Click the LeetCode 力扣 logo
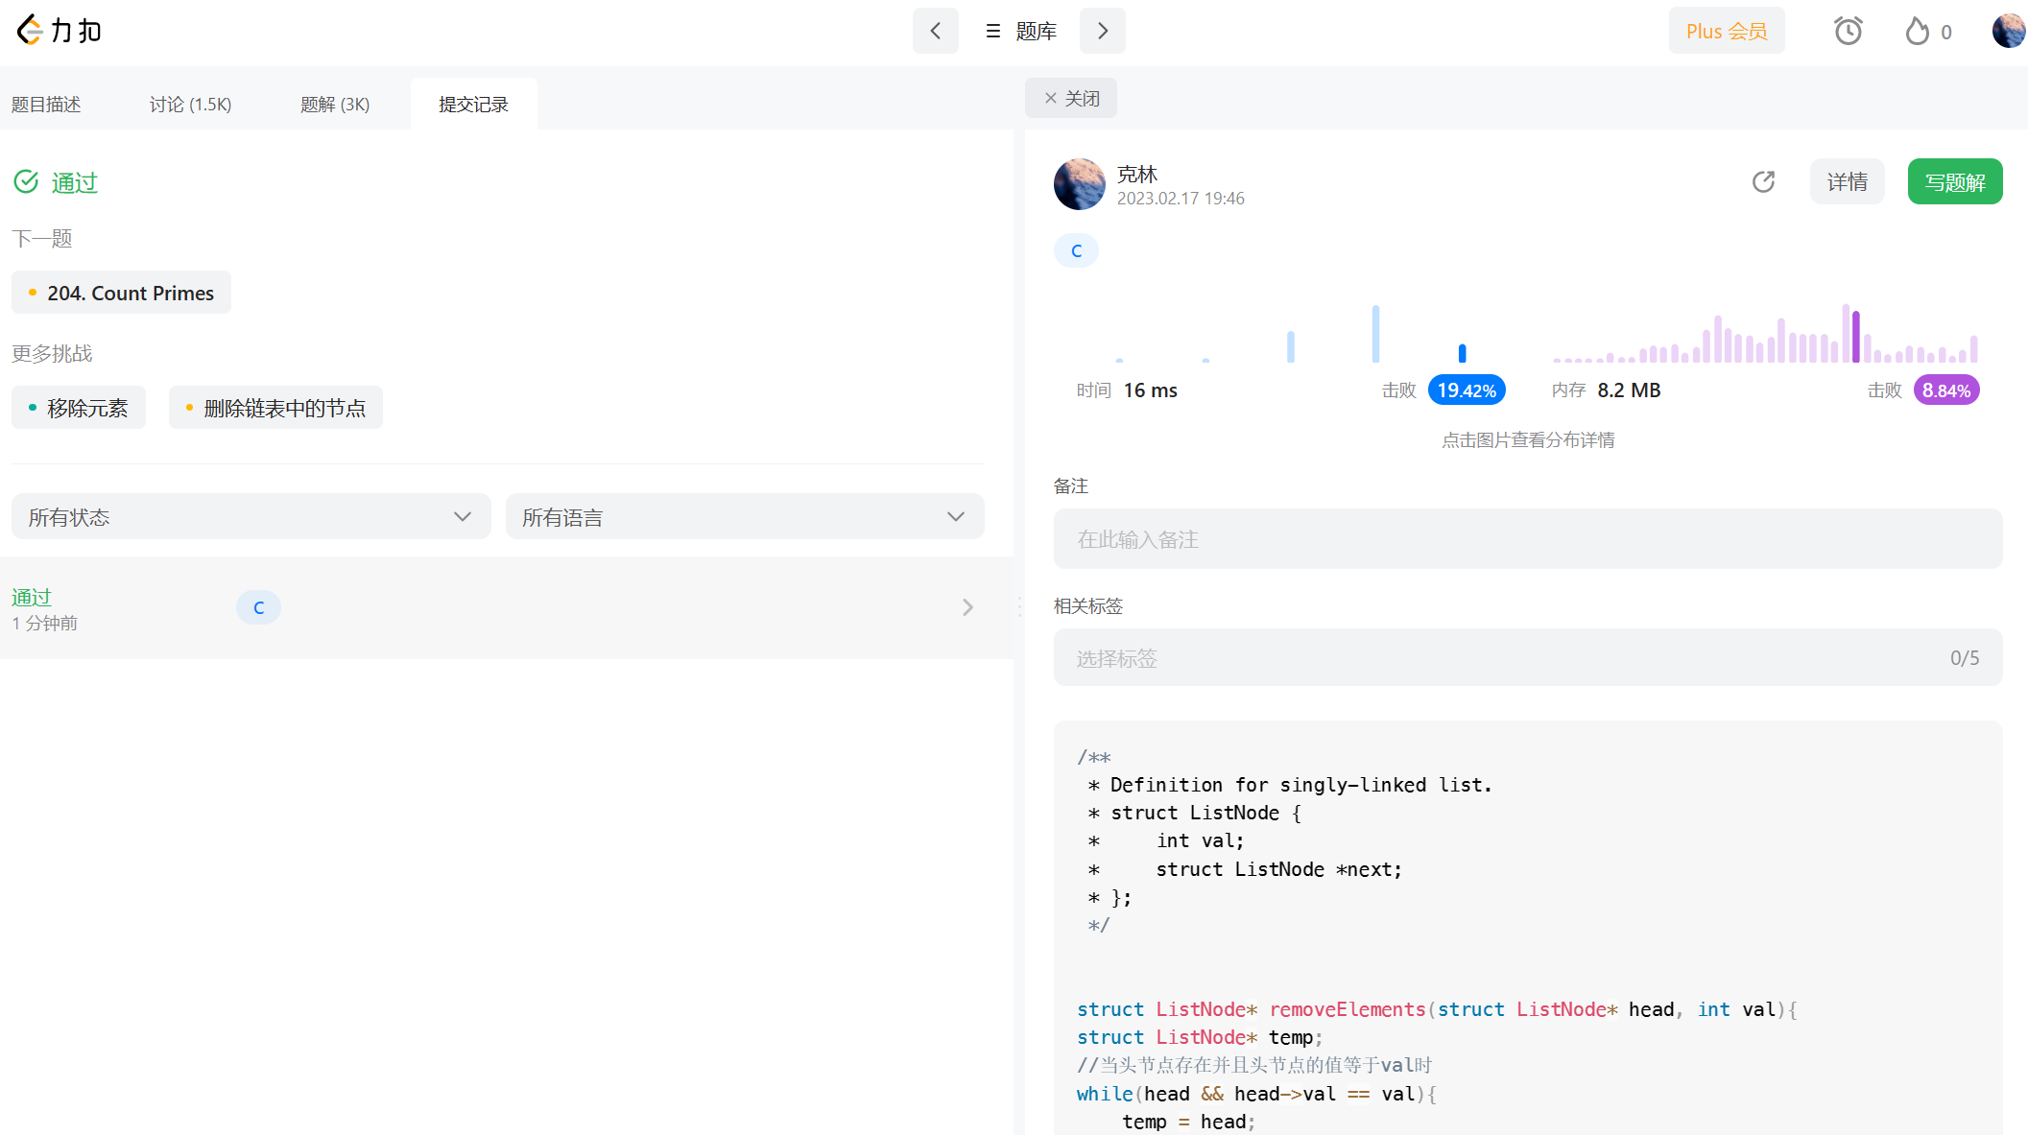 [x=60, y=31]
